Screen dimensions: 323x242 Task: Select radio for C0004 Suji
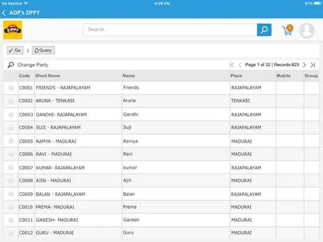11,127
